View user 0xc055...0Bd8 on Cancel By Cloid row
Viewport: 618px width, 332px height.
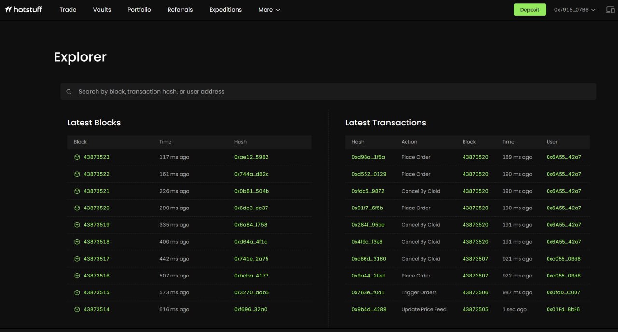(563, 259)
